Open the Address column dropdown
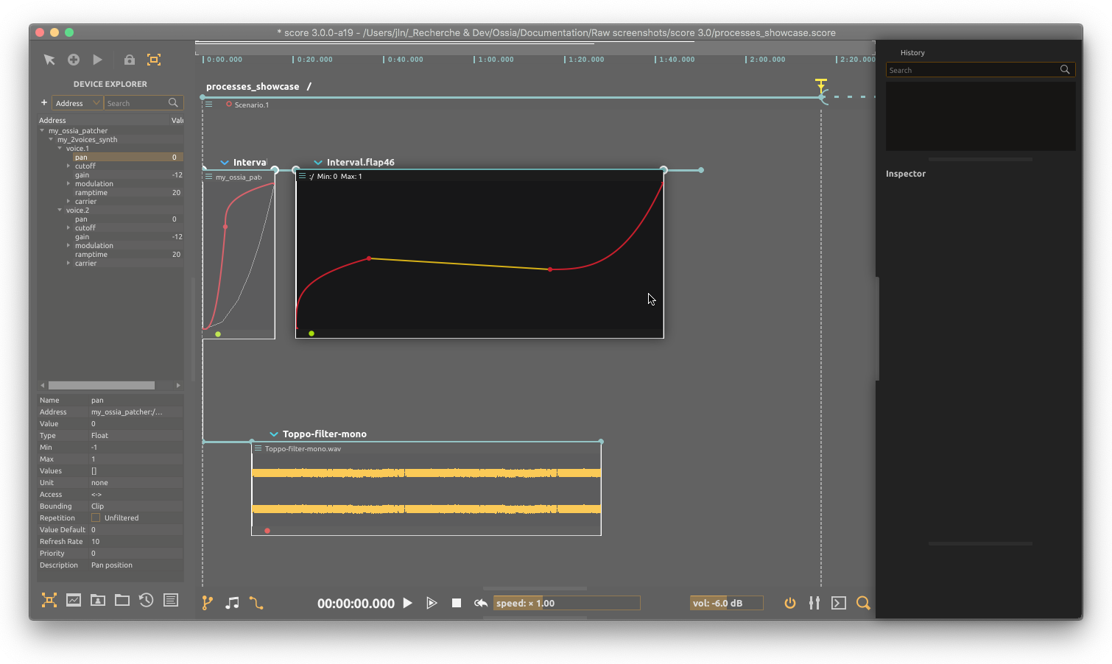1112x664 pixels. pyautogui.click(x=77, y=103)
